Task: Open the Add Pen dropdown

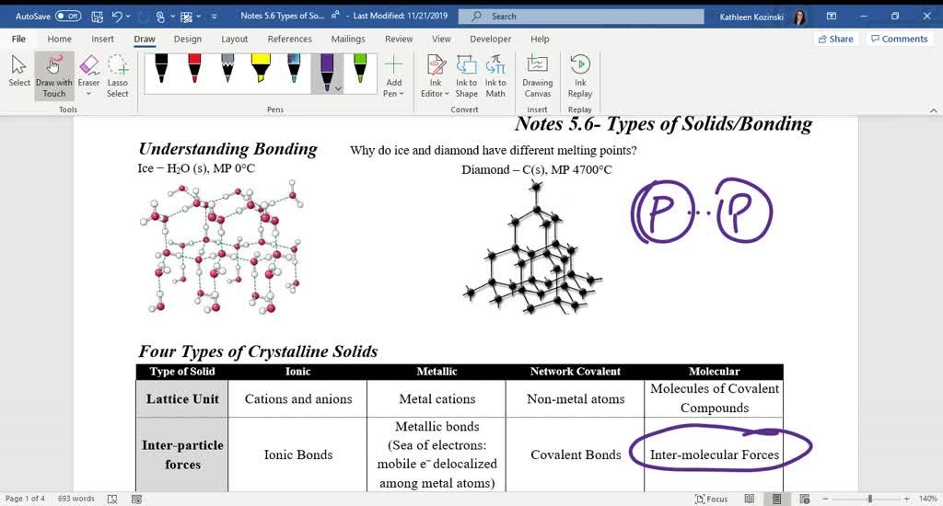Action: click(394, 76)
